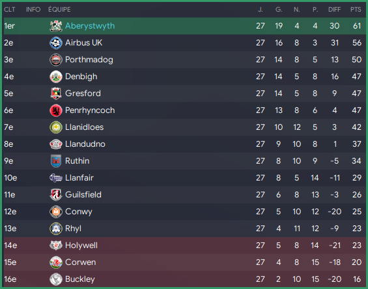Click the Aberystwyth club crest icon
This screenshot has width=368, height=289.
(56, 26)
